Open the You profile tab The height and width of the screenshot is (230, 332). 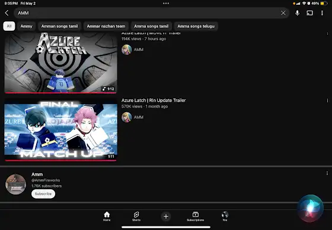[225, 216]
